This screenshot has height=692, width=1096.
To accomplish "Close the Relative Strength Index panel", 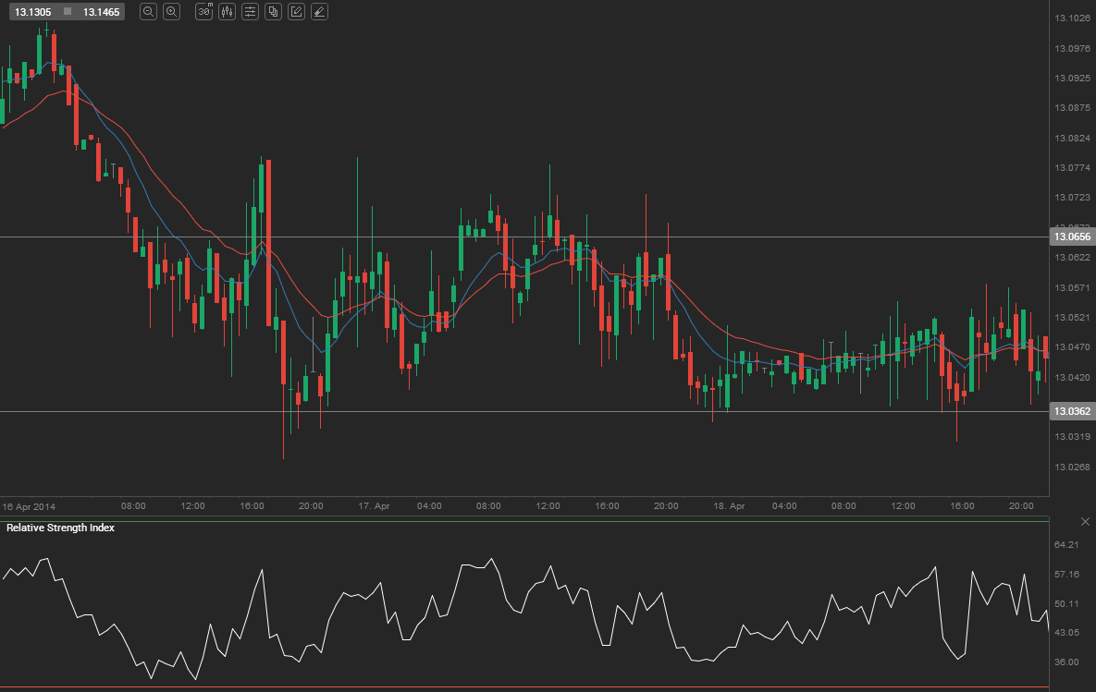I will (x=1085, y=523).
